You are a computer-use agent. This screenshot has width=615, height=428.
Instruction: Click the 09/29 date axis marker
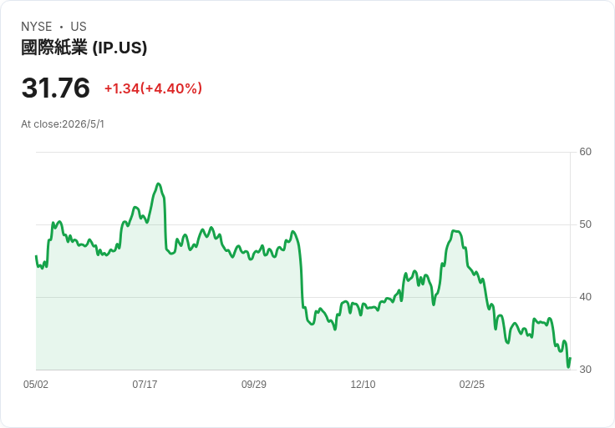(x=254, y=384)
